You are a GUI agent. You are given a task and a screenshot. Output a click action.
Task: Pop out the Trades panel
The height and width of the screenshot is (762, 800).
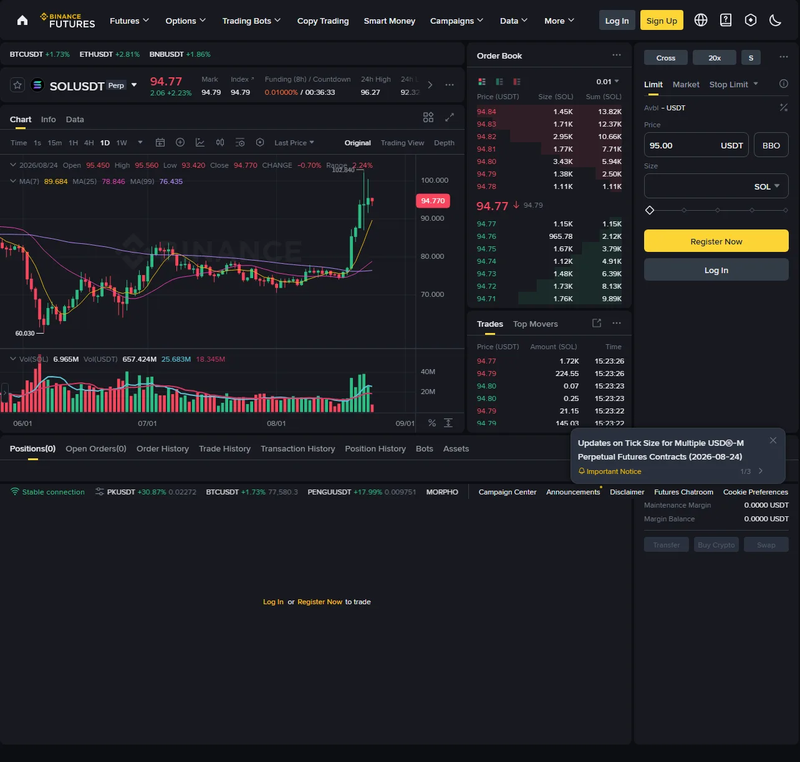597,323
